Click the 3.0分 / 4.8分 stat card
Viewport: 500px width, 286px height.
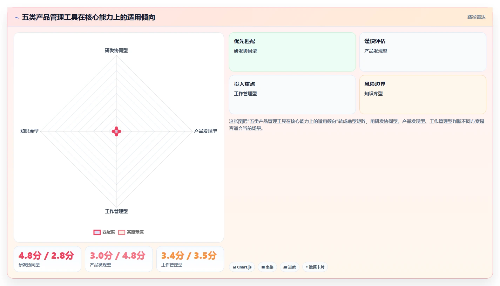pos(119,259)
